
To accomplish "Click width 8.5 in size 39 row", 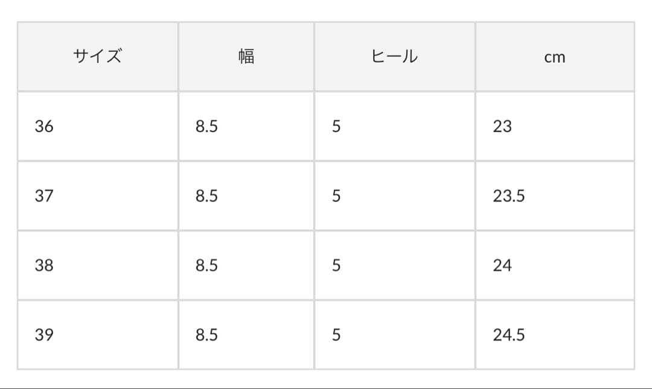I will 206,335.
